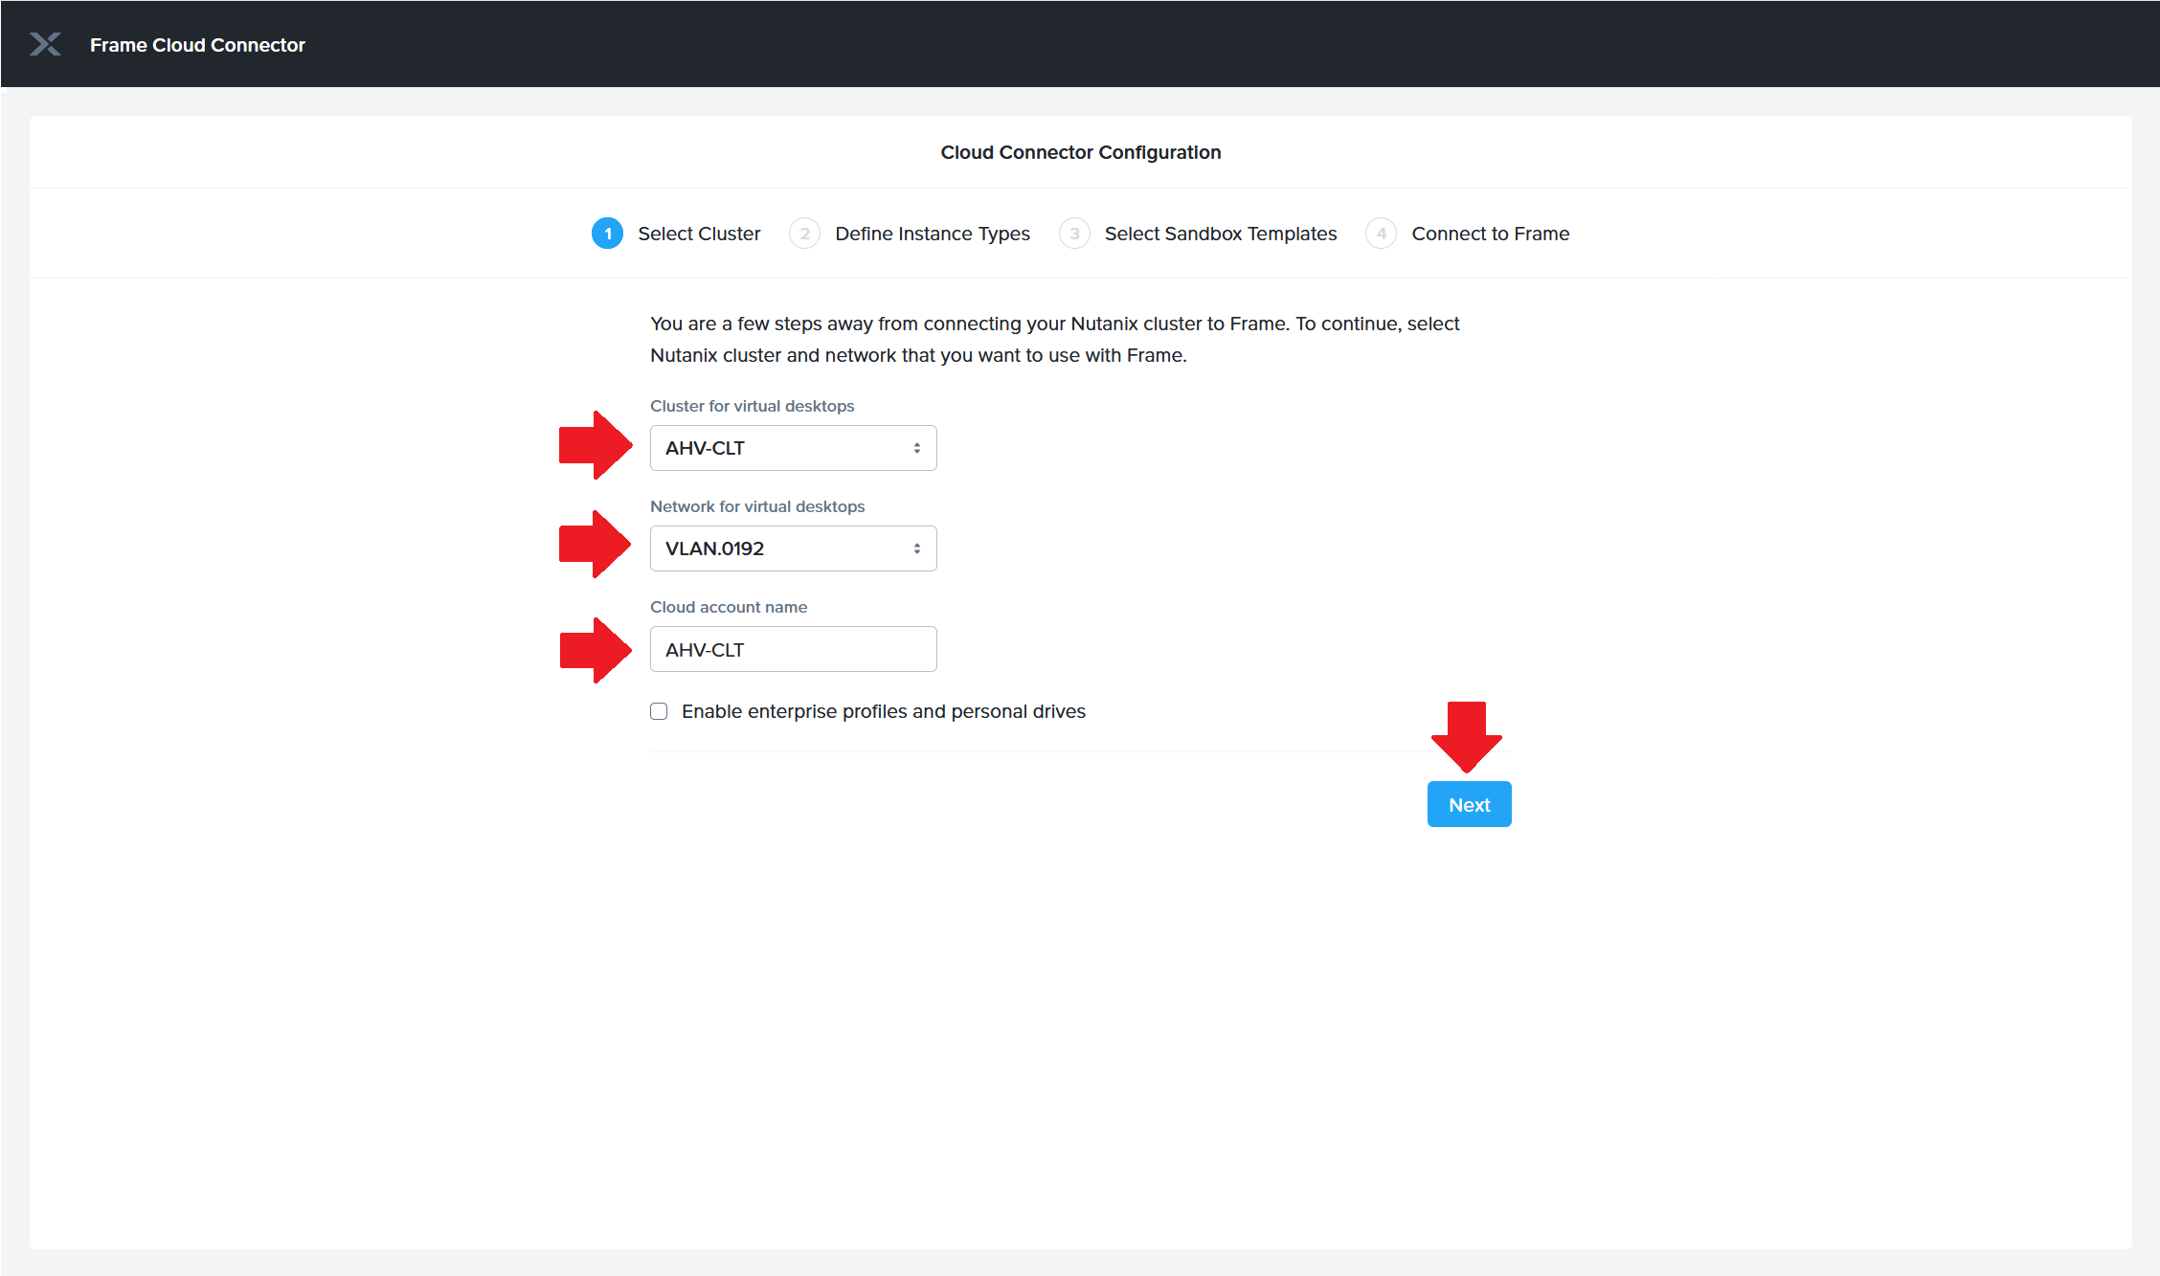Viewport: 2160px width, 1276px height.
Task: Open the Select Cluster step
Action: click(x=699, y=234)
